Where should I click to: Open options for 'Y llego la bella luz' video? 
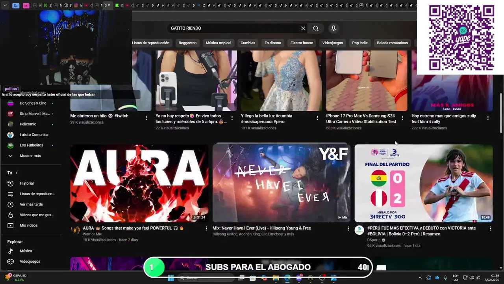[x=317, y=118]
